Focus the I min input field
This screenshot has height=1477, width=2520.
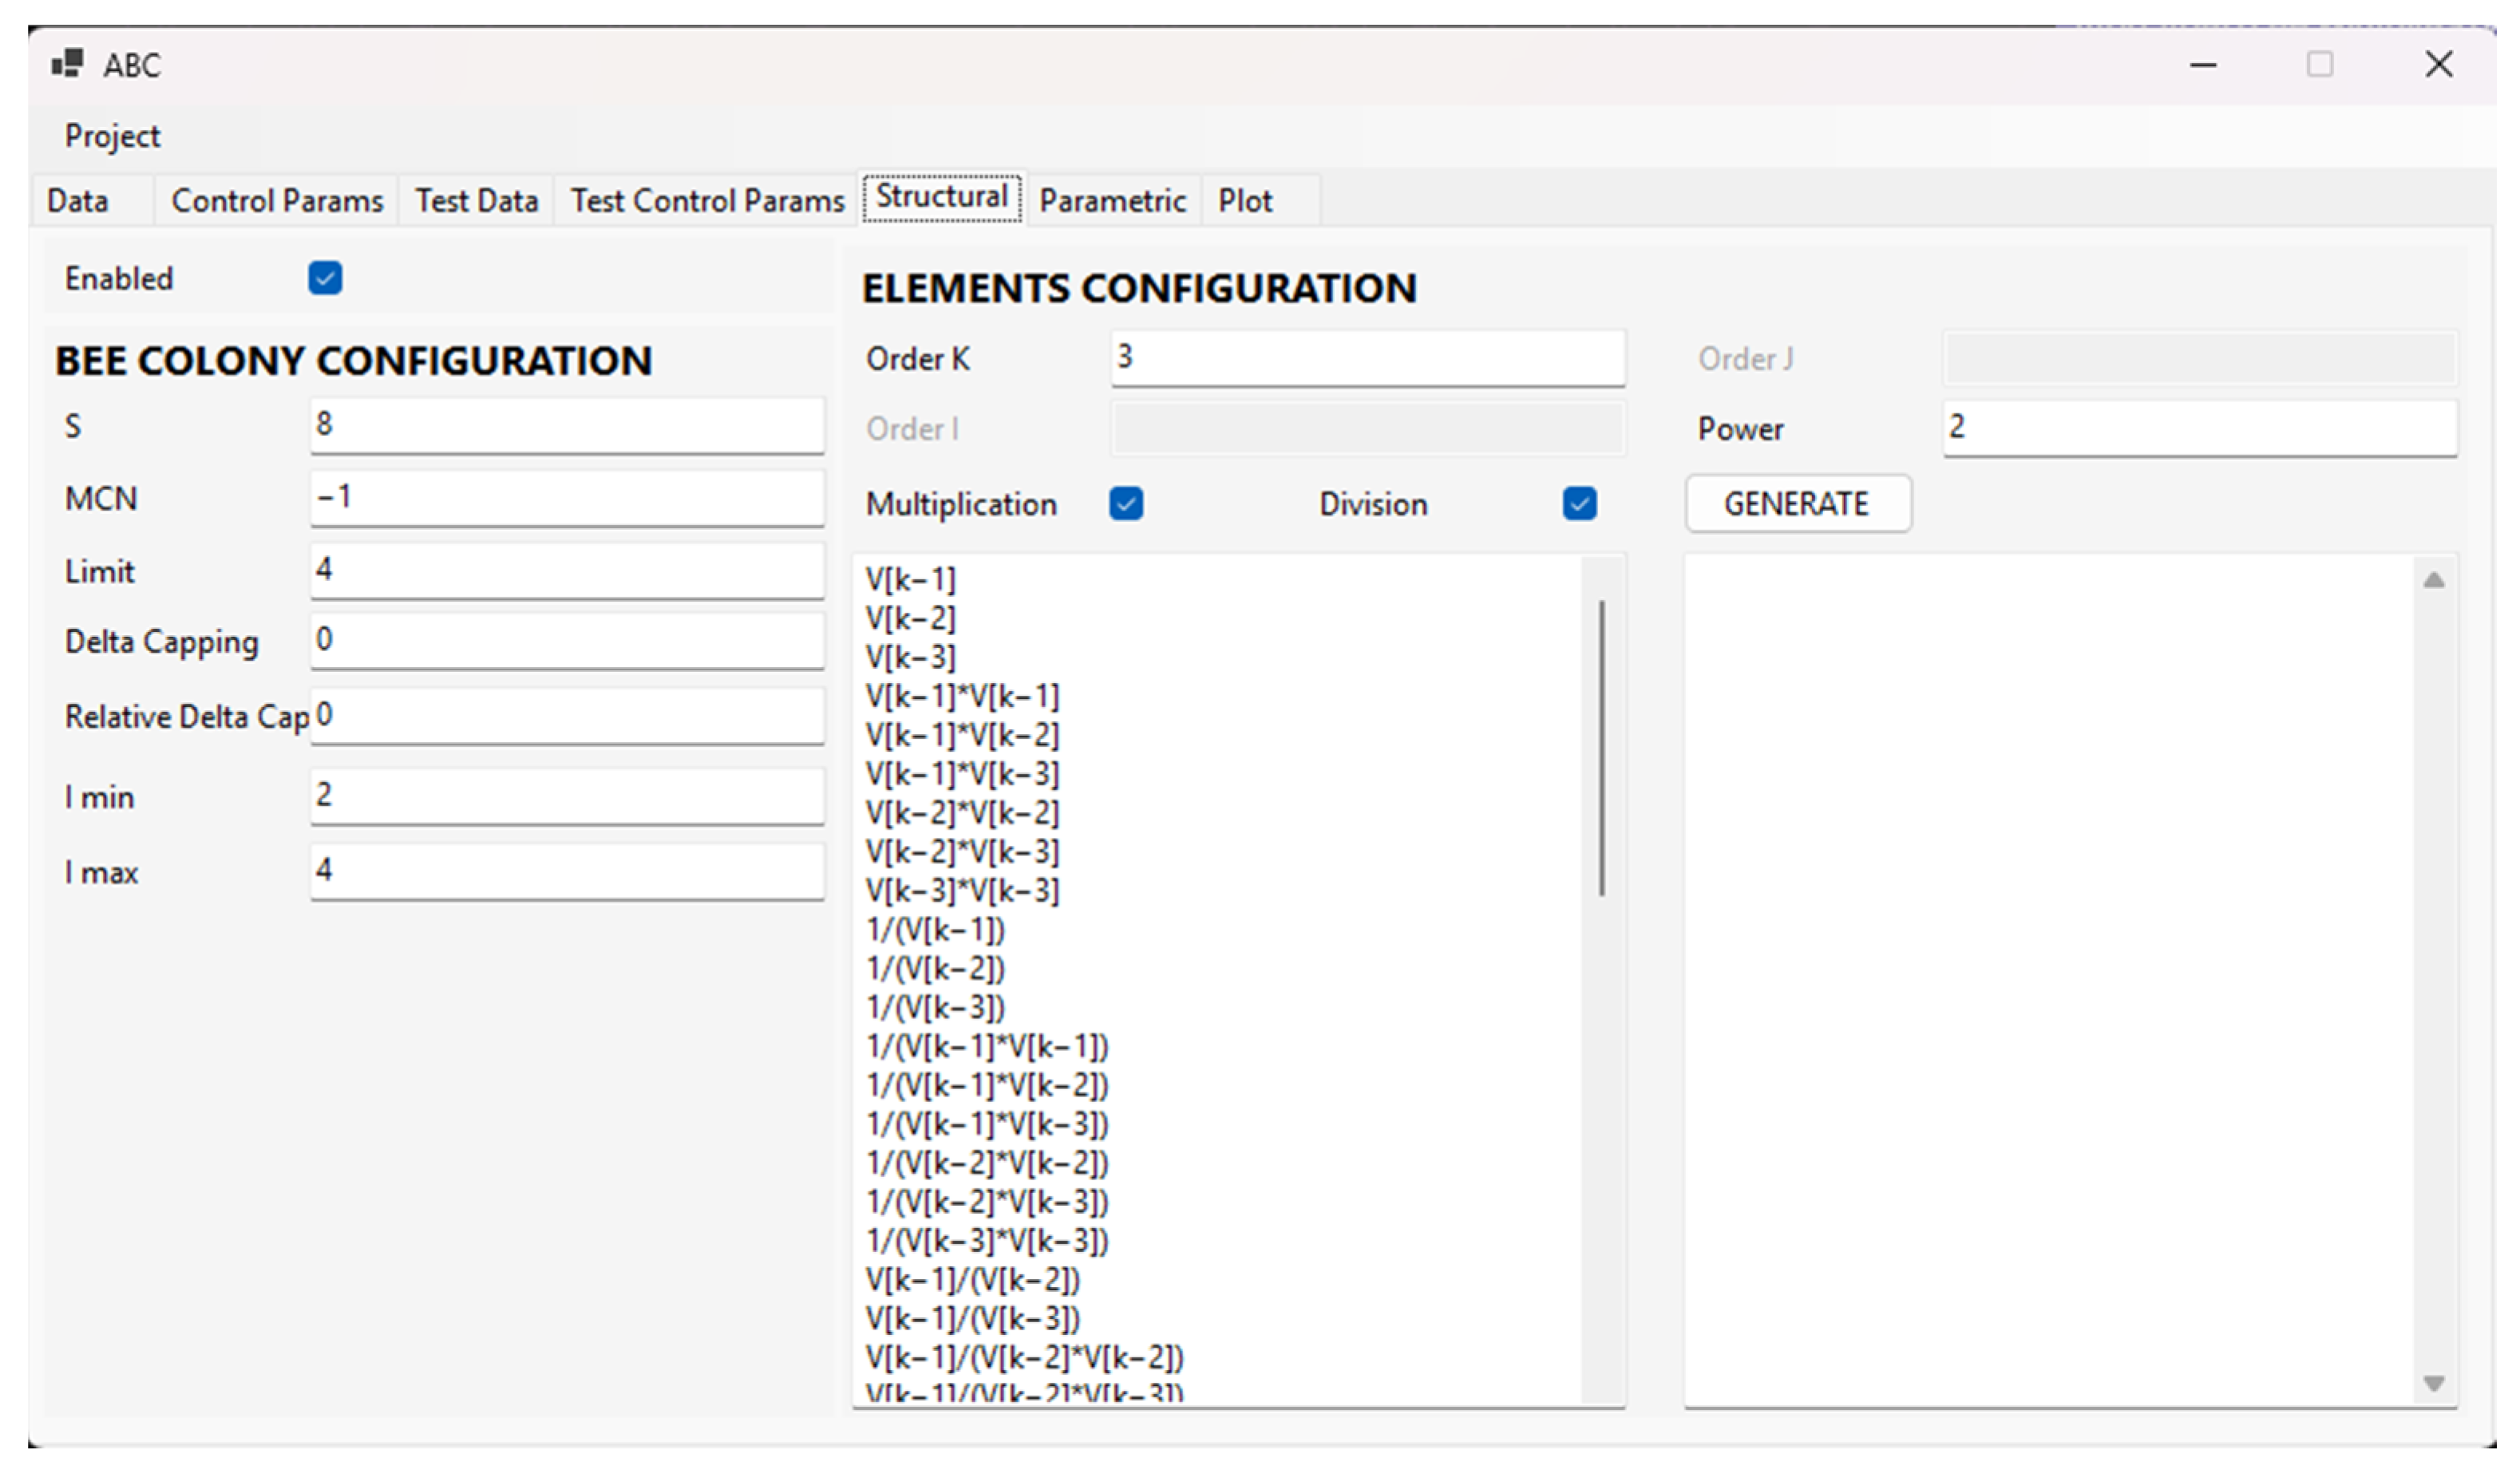[x=567, y=796]
